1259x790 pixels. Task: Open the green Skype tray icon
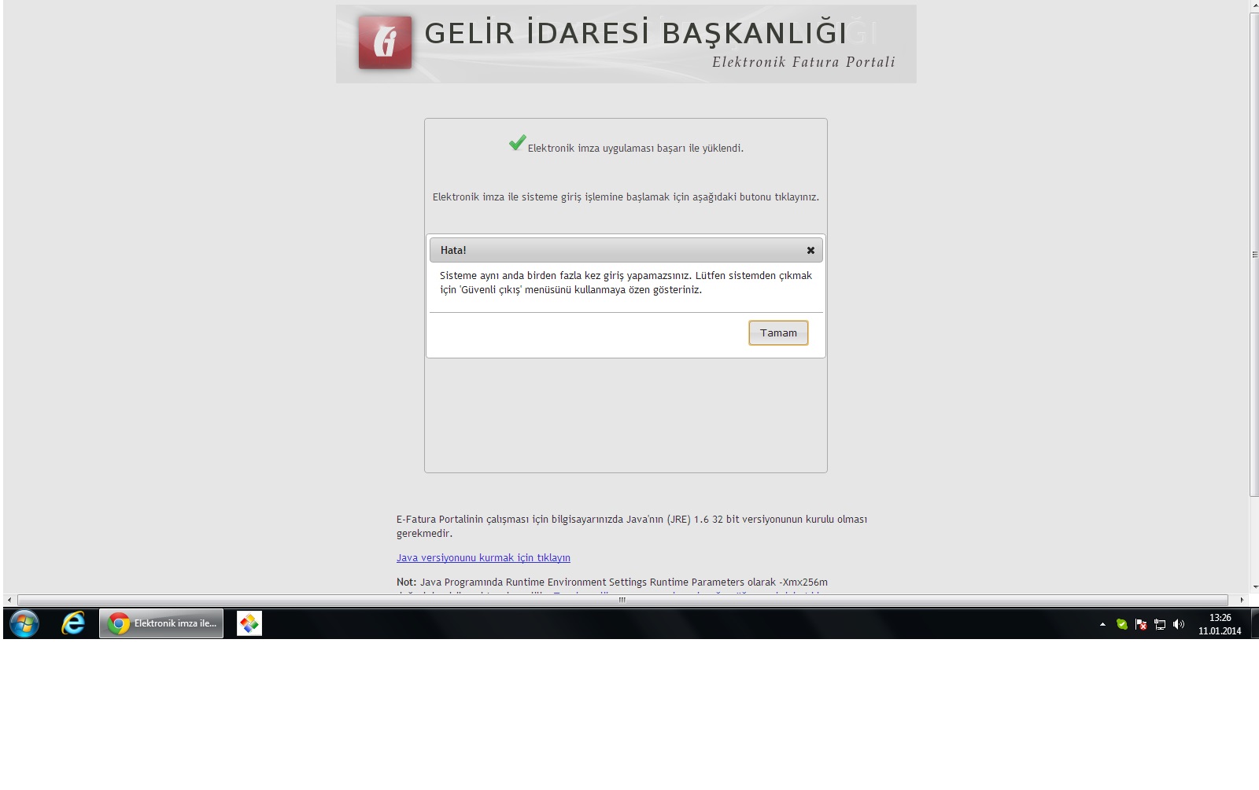(1122, 624)
